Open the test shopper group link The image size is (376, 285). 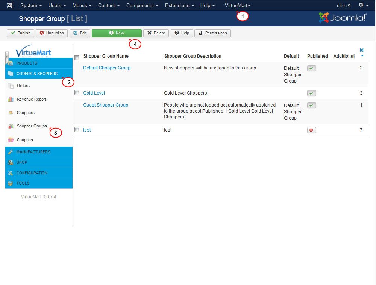coord(87,130)
